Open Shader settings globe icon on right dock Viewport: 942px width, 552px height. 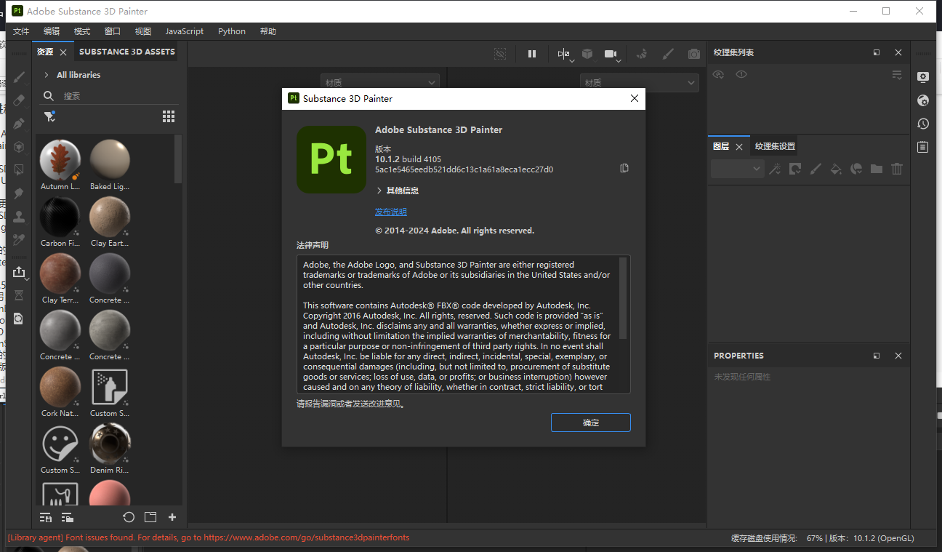point(923,100)
